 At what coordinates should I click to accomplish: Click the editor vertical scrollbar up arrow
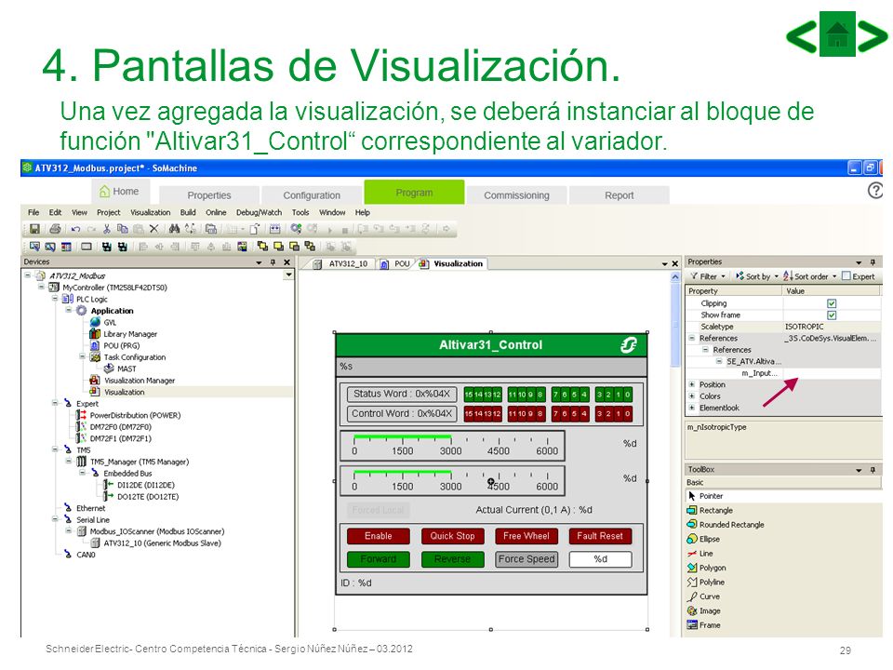pos(675,277)
